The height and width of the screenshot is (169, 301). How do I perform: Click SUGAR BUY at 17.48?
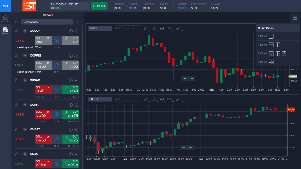tap(70, 90)
